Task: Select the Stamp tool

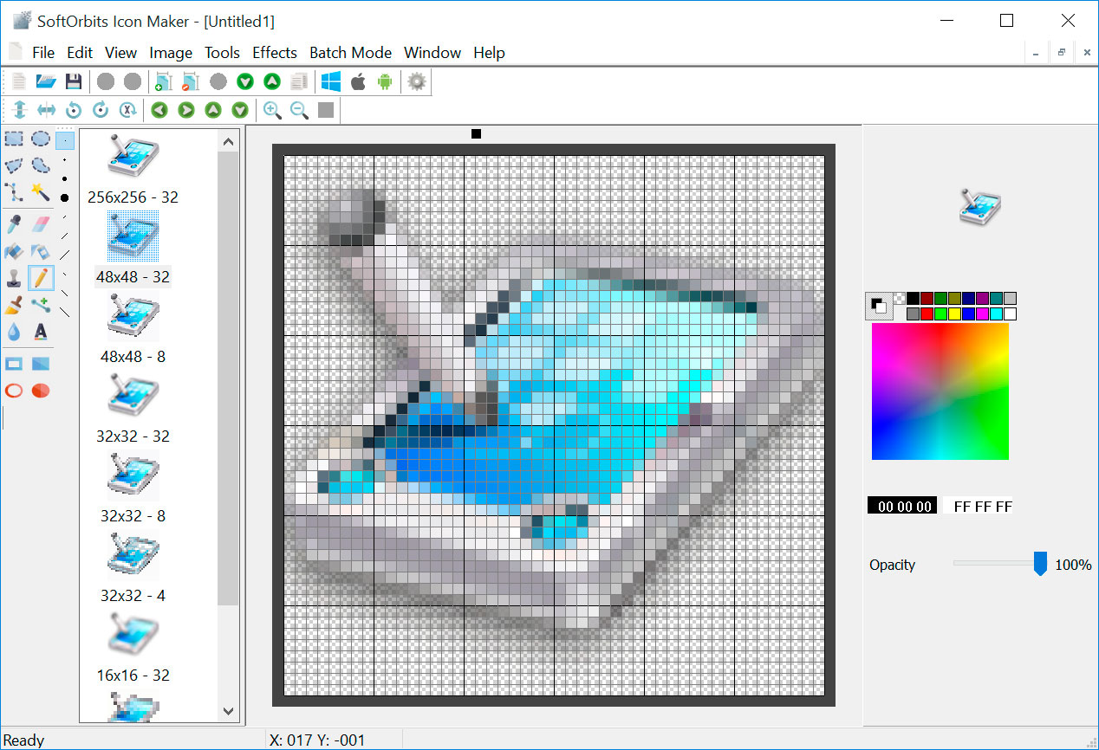Action: (14, 277)
